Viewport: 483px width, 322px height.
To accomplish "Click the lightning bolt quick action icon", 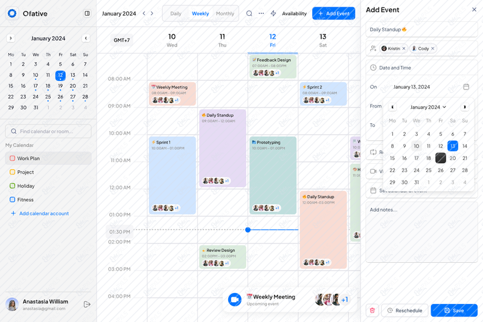I will [x=273, y=13].
